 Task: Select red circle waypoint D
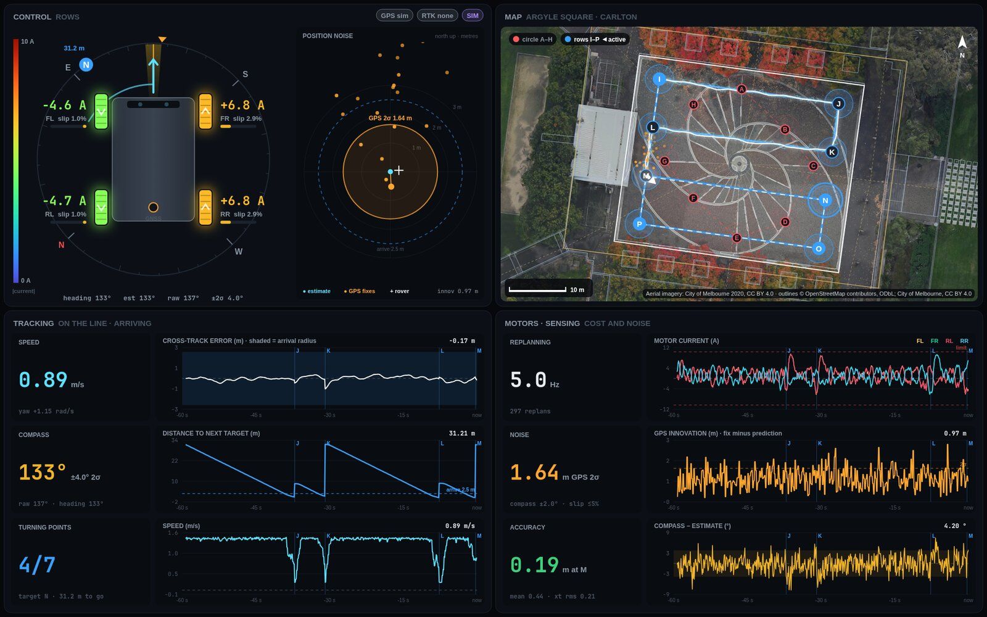(785, 222)
